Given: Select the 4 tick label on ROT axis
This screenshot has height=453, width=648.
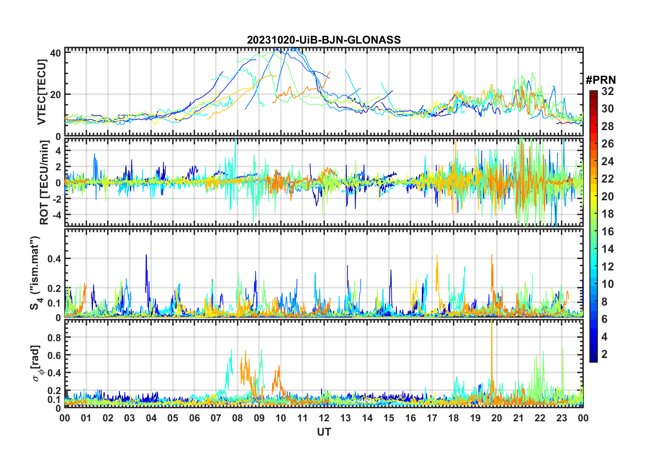Looking at the screenshot, I should pyautogui.click(x=58, y=151).
